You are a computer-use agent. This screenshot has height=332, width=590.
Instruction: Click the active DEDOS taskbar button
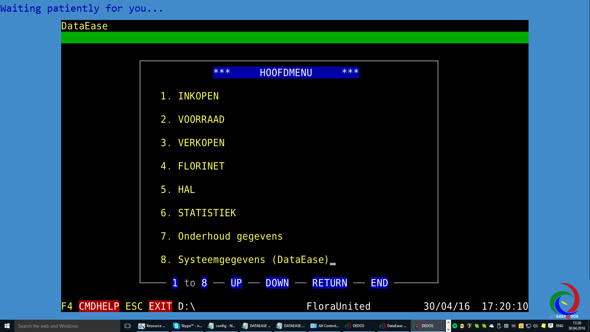(x=428, y=326)
